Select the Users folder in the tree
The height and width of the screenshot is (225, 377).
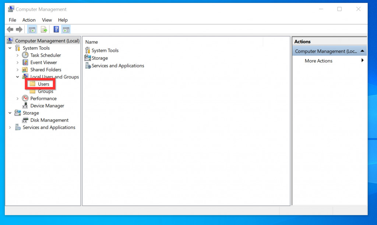click(44, 84)
